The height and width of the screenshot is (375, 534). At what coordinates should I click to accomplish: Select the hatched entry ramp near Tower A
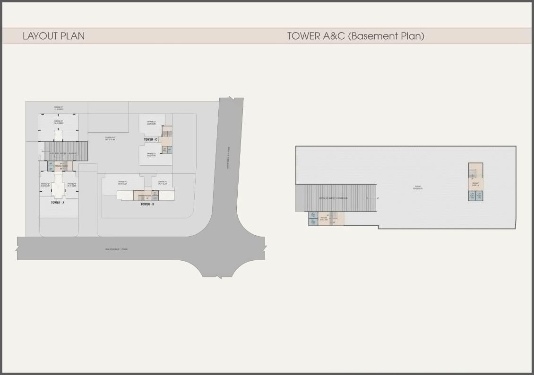[63, 151]
